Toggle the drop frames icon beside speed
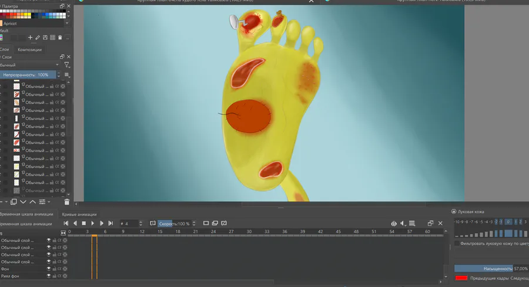 [x=152, y=223]
